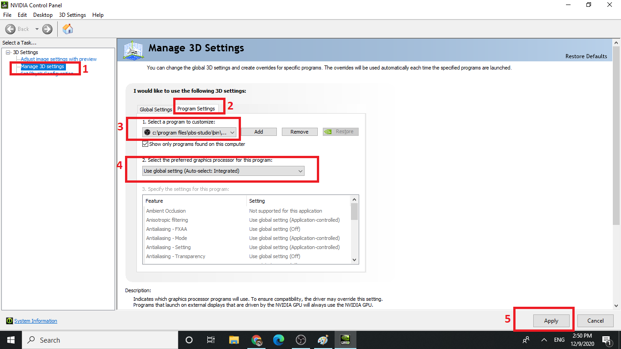Select the Antialiasing - Setting row
Screen dimensions: 621x349
[246, 247]
